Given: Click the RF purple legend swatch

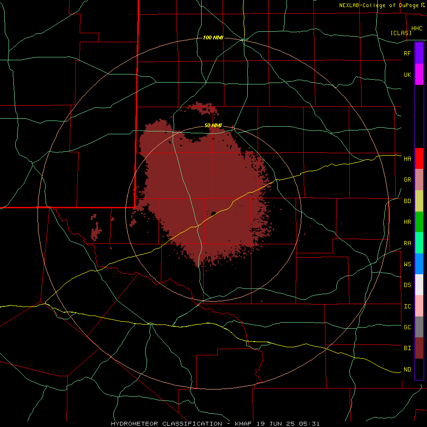Looking at the screenshot, I should pos(419,53).
